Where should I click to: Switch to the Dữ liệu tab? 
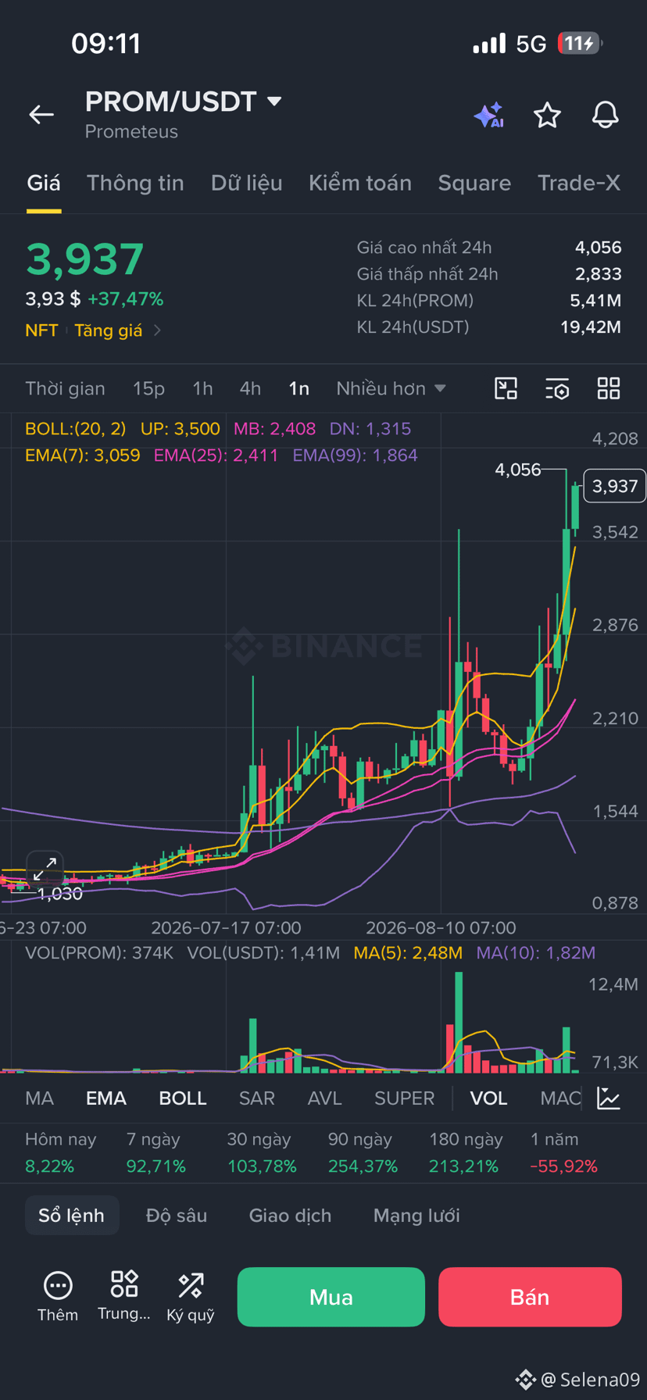point(246,183)
